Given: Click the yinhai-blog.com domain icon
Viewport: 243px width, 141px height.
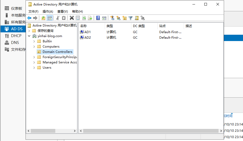Looking at the screenshot, I should [x=34, y=36].
